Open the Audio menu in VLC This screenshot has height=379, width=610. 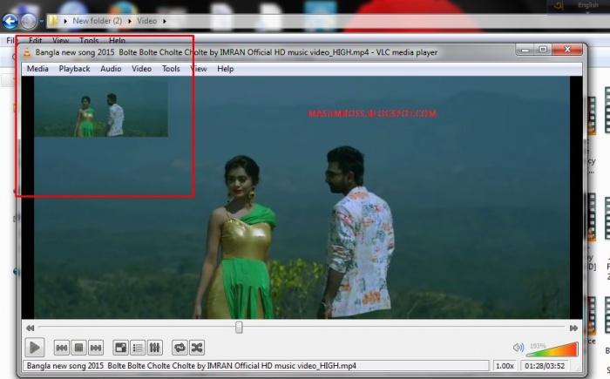111,69
